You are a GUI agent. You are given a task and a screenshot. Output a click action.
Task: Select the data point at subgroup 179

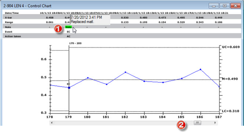[69, 88]
